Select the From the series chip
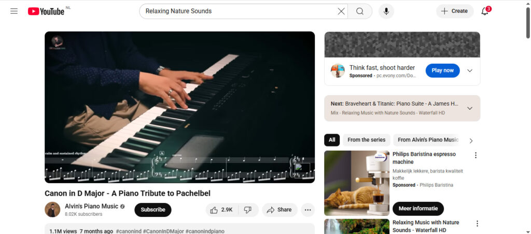The height and width of the screenshot is (234, 531). pos(367,140)
